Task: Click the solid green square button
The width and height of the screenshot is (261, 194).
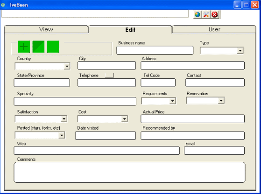Action: click(53, 47)
